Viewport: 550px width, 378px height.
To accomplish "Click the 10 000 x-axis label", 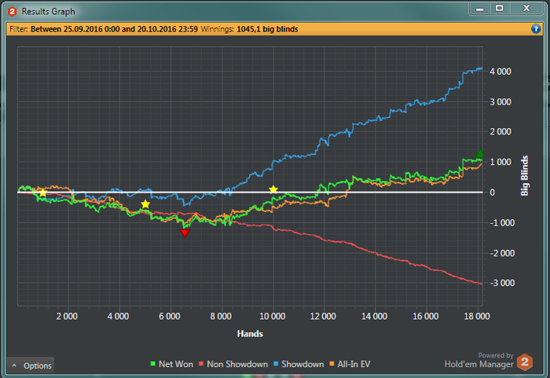I will pos(272,316).
